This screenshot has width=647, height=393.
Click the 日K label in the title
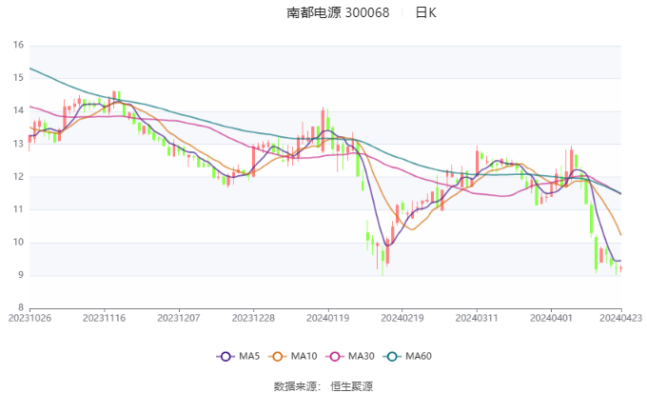[426, 12]
